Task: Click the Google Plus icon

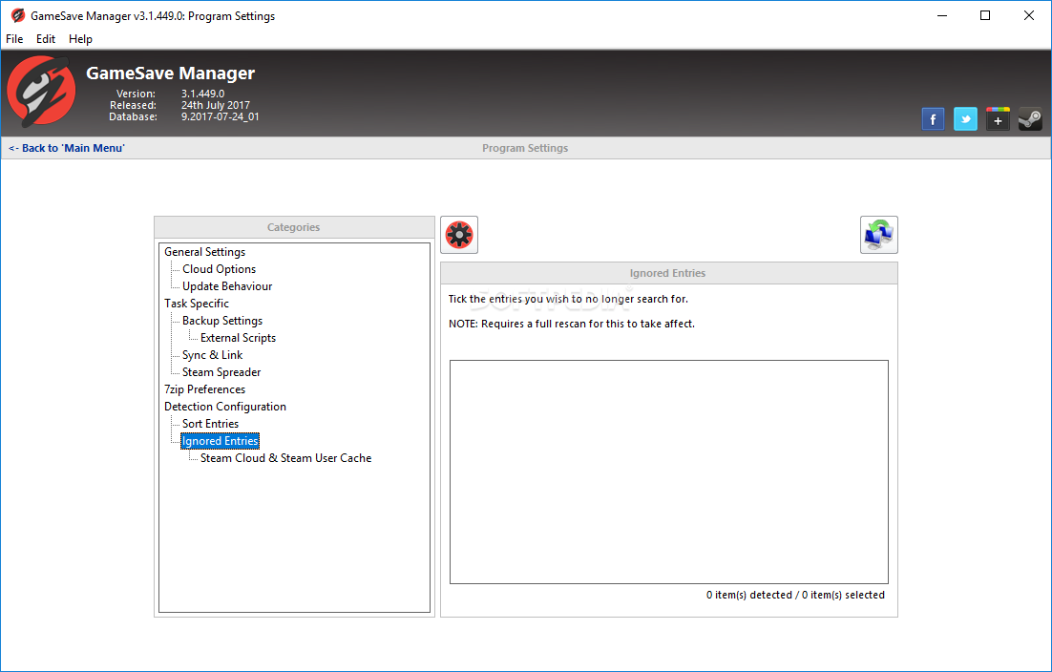Action: pos(998,119)
